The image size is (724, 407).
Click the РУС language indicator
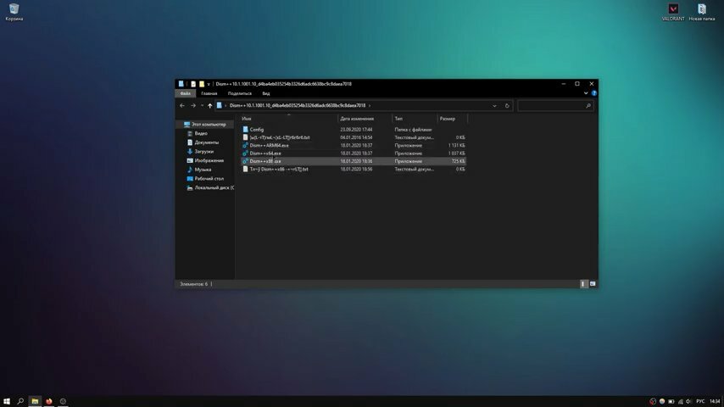700,401
